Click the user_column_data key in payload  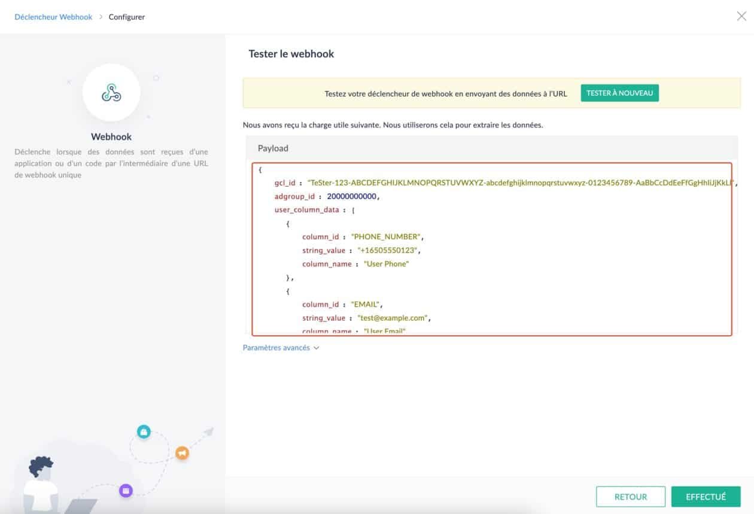306,210
